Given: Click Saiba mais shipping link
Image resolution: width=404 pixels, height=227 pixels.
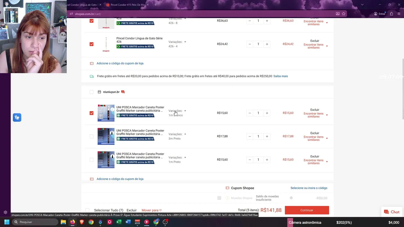Looking at the screenshot, I should coord(281,76).
